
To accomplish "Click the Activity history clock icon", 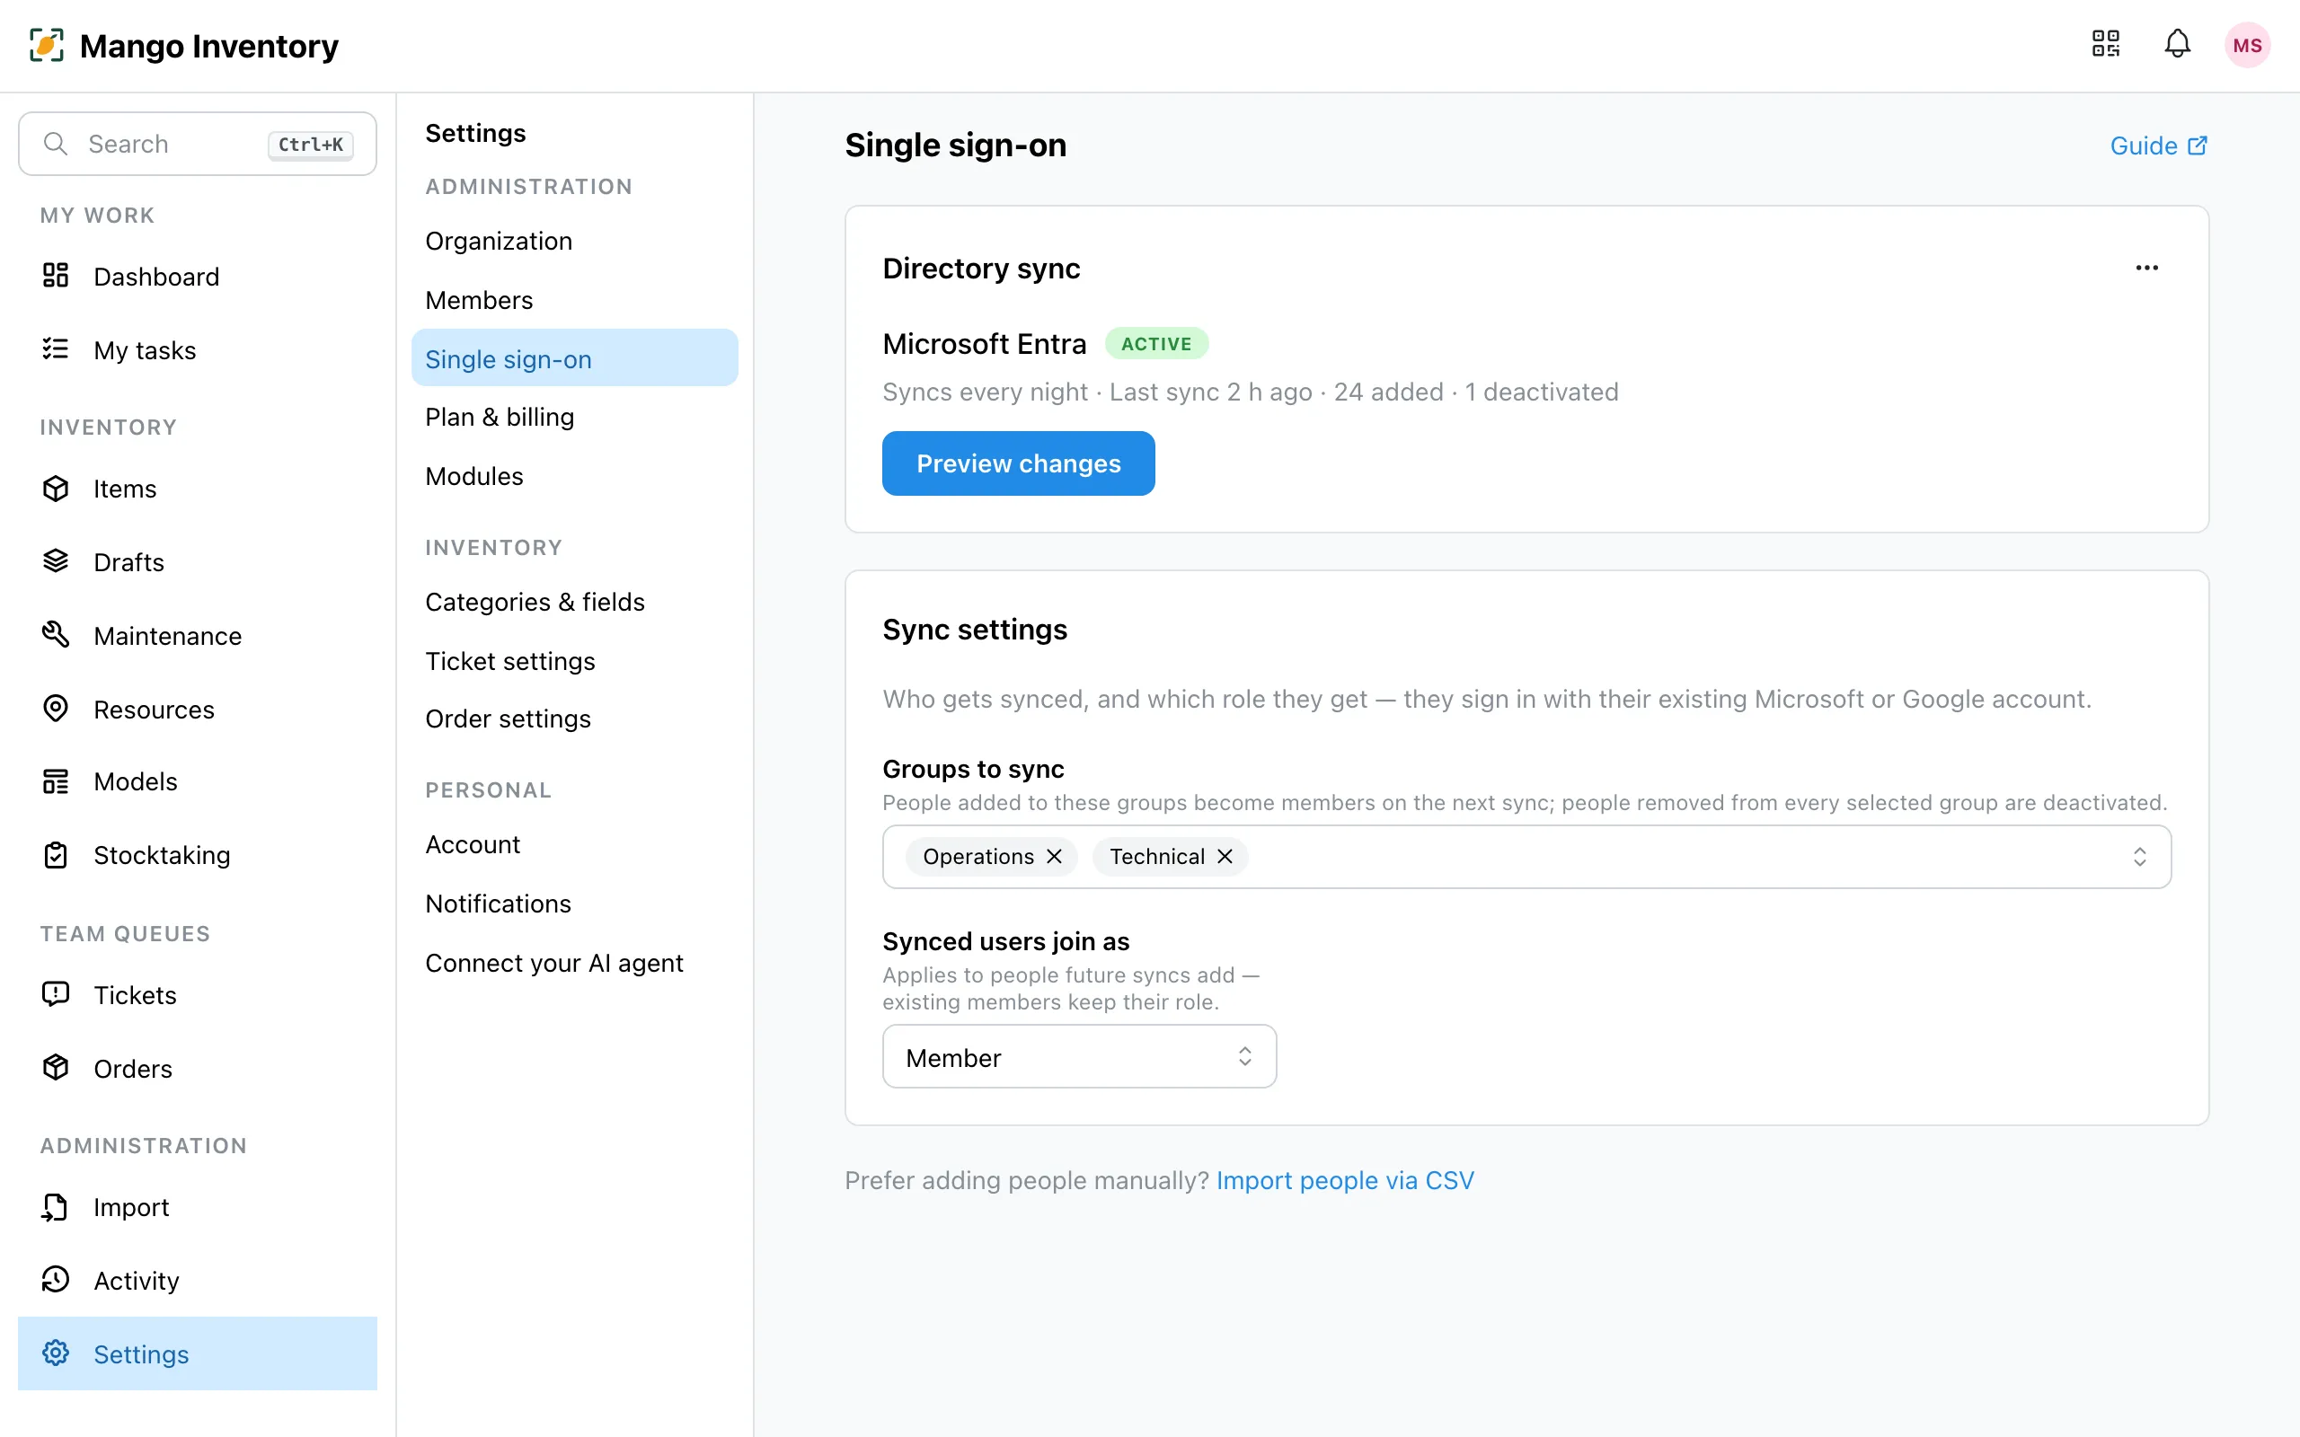I will tap(56, 1279).
